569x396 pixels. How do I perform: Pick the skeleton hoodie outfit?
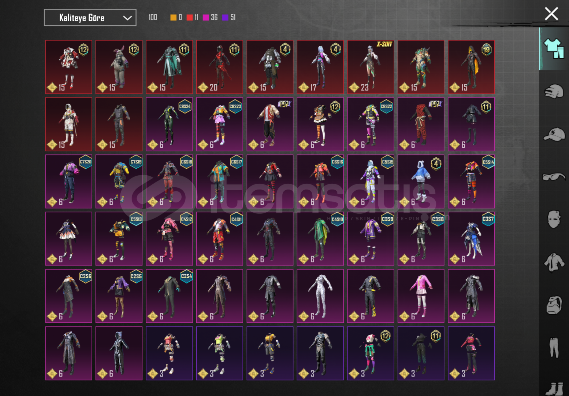coord(119,353)
